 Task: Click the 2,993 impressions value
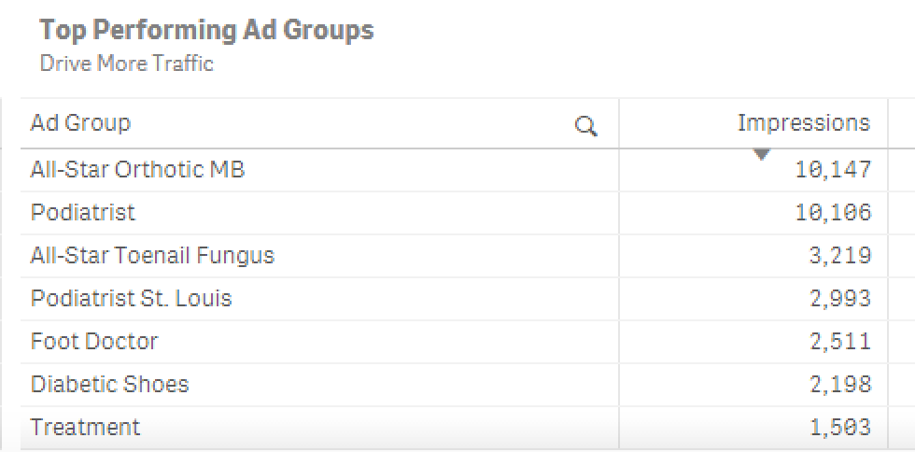coord(840,299)
